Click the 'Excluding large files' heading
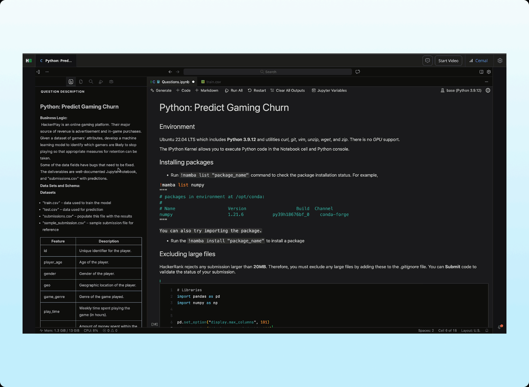Screen dimensions: 529x387 [x=187, y=254]
